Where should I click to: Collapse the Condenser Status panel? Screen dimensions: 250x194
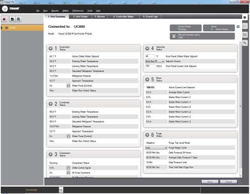(50, 104)
